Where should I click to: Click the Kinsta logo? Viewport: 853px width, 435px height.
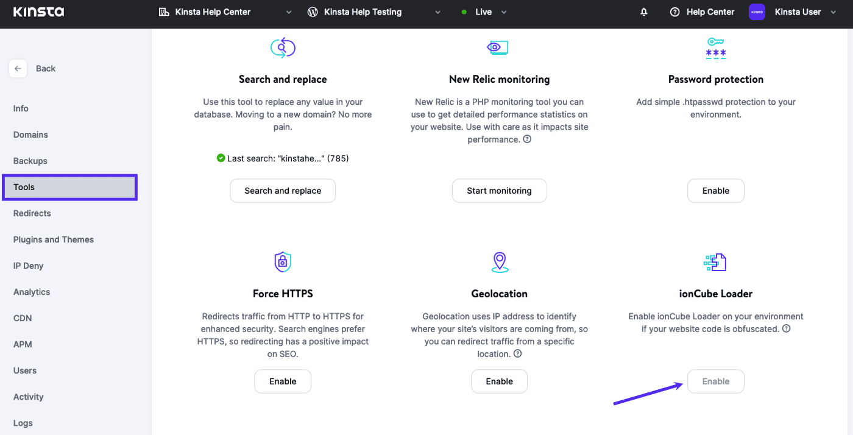[x=38, y=12]
